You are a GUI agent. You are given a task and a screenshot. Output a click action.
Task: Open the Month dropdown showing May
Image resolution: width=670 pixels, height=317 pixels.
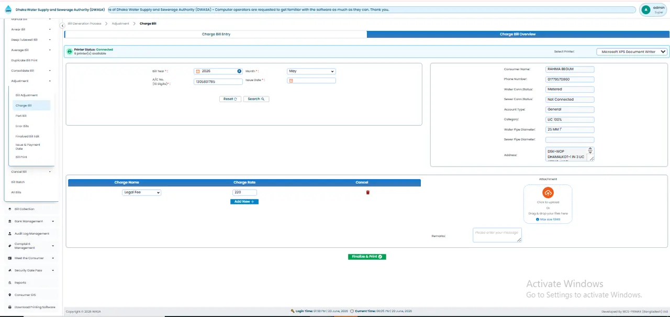(x=311, y=71)
